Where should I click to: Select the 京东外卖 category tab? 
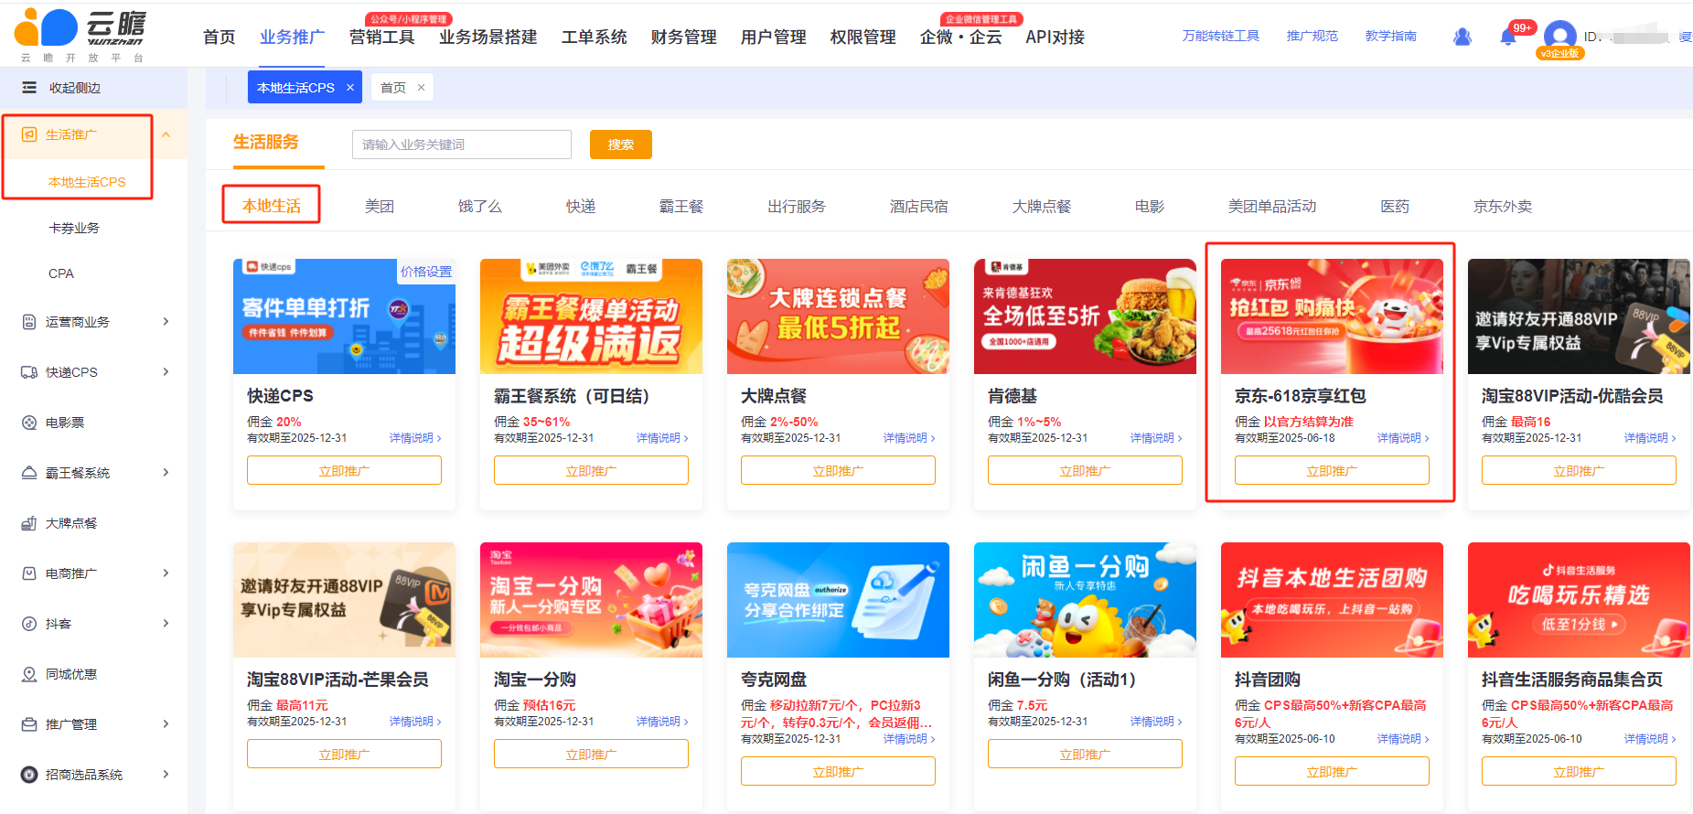coord(1503,207)
